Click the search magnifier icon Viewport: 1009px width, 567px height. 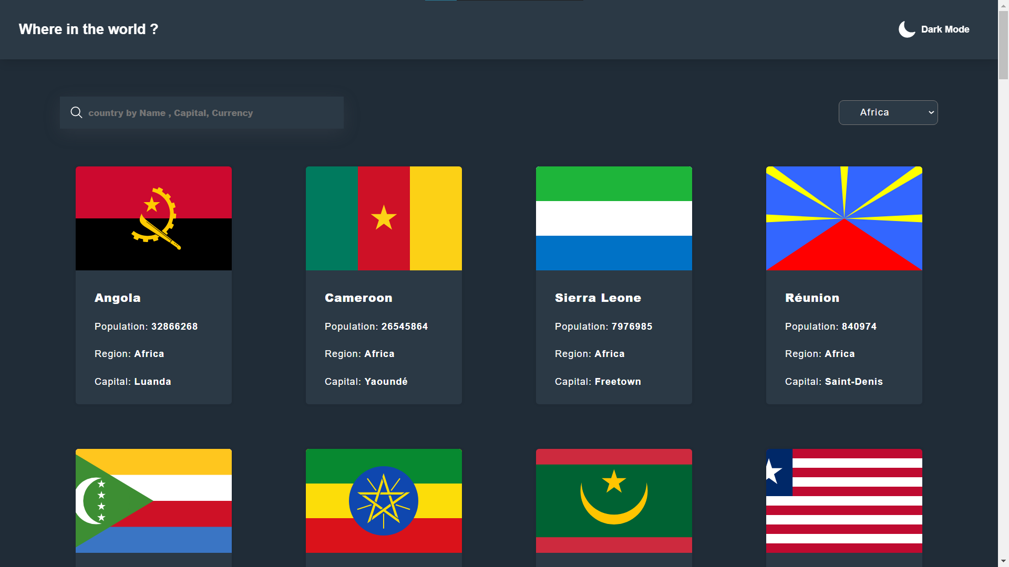(76, 112)
